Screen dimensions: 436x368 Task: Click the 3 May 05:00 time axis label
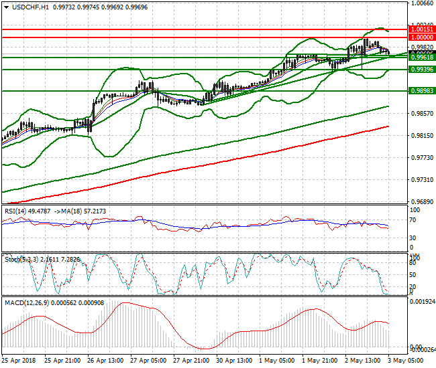[405, 361]
